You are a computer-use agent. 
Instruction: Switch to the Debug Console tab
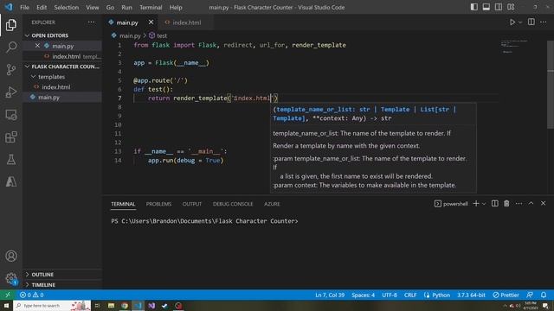(233, 204)
